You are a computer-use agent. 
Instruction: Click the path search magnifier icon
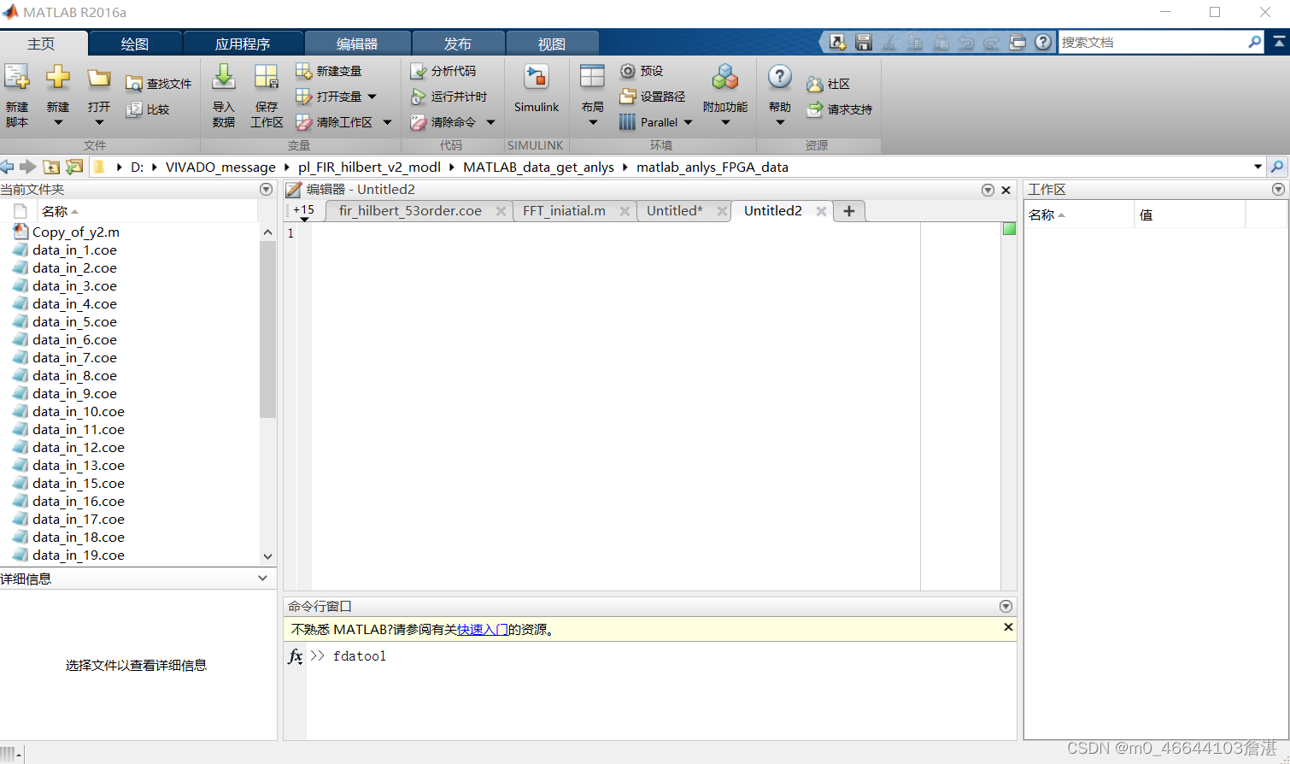tap(1277, 167)
